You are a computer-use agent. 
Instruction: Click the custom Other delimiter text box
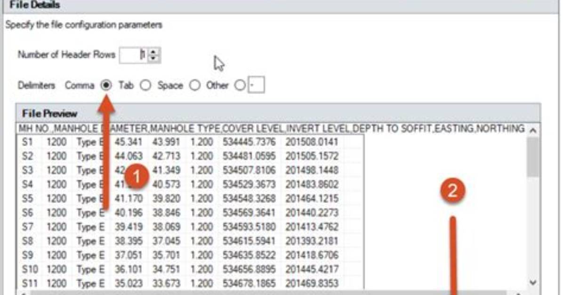pyautogui.click(x=256, y=85)
